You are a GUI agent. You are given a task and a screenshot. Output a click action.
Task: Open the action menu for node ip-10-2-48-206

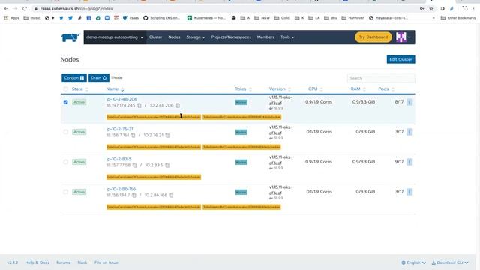click(409, 102)
